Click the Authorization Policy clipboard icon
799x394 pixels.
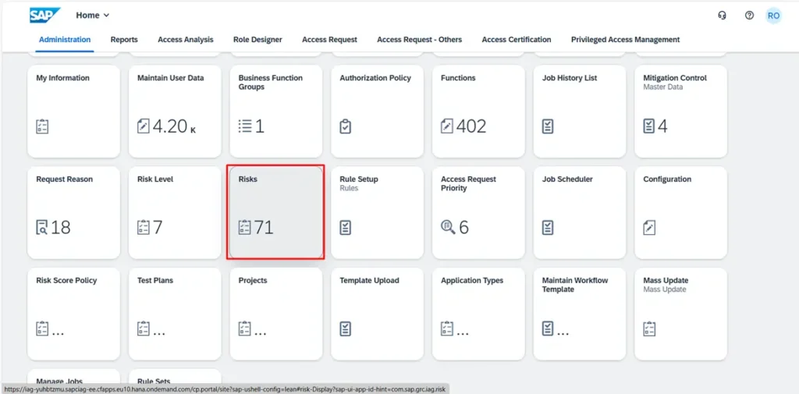coord(346,126)
